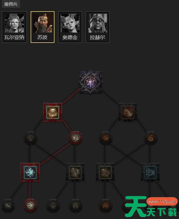The image size is (179, 219).
Task: Pick the 拉赫尔 mercenary portrait
Action: 98,27
